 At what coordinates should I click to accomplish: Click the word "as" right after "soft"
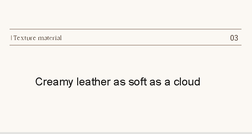click(155, 82)
